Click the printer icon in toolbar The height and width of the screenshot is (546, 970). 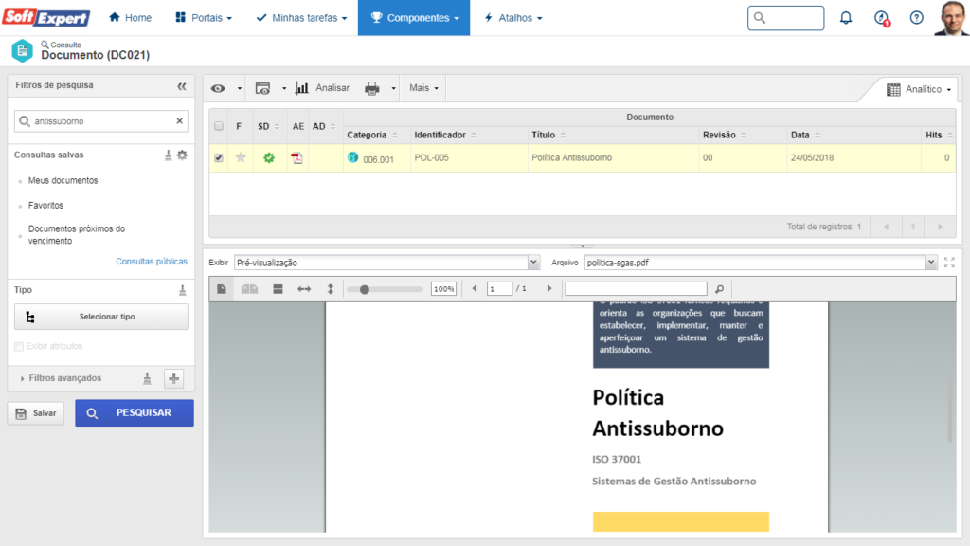click(x=372, y=88)
